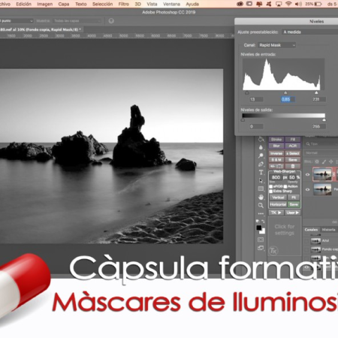Open the Imagen menu

pyautogui.click(x=45, y=4)
